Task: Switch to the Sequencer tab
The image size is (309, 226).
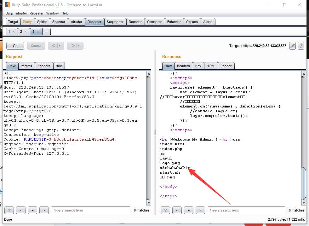Action: click(x=115, y=22)
